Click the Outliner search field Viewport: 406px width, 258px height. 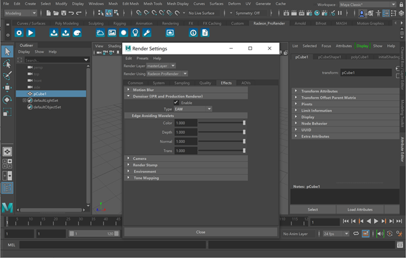click(53, 60)
